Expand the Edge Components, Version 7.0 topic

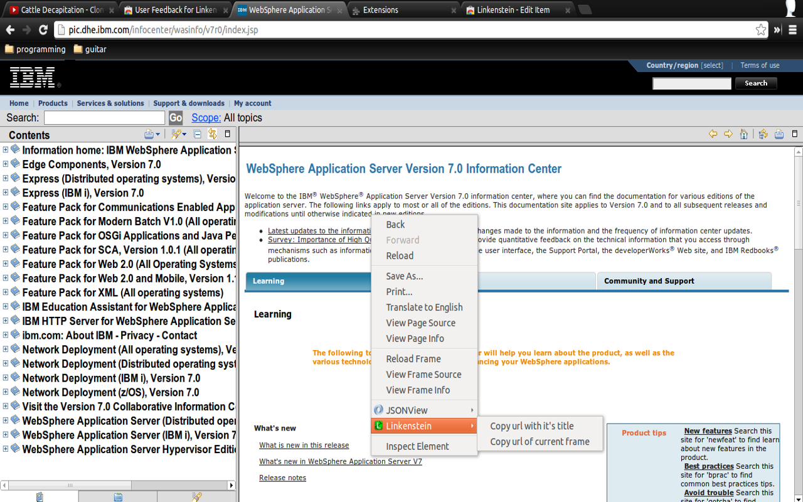(x=6, y=164)
